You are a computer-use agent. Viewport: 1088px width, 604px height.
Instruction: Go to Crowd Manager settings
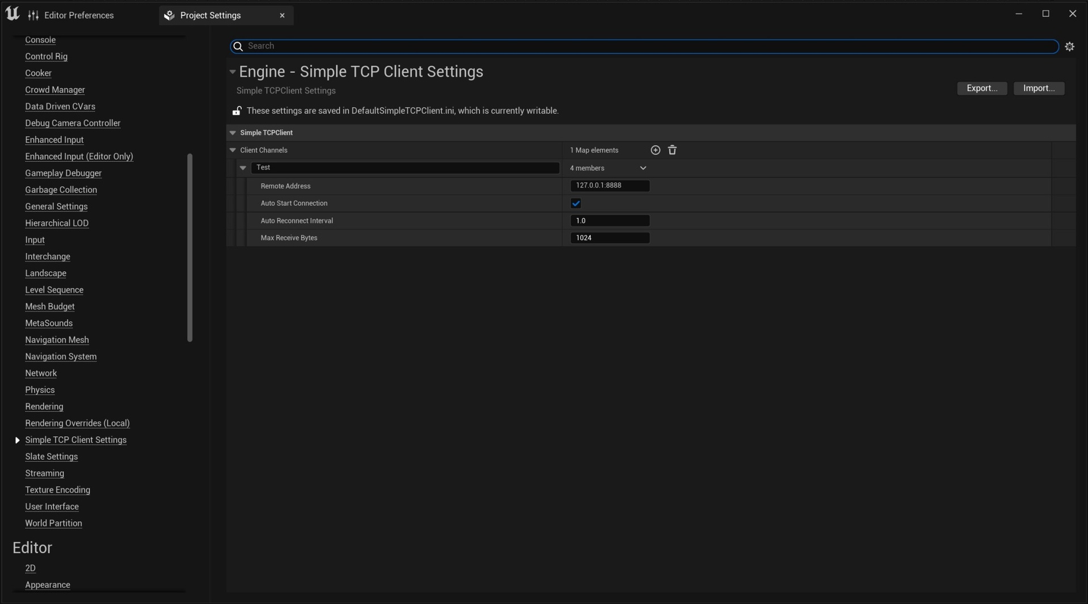click(x=55, y=90)
